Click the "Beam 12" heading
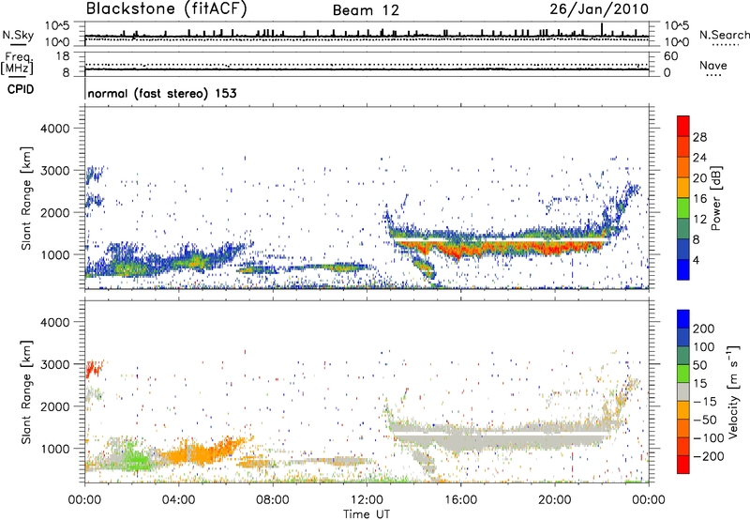Image resolution: width=750 pixels, height=520 pixels. point(366,10)
